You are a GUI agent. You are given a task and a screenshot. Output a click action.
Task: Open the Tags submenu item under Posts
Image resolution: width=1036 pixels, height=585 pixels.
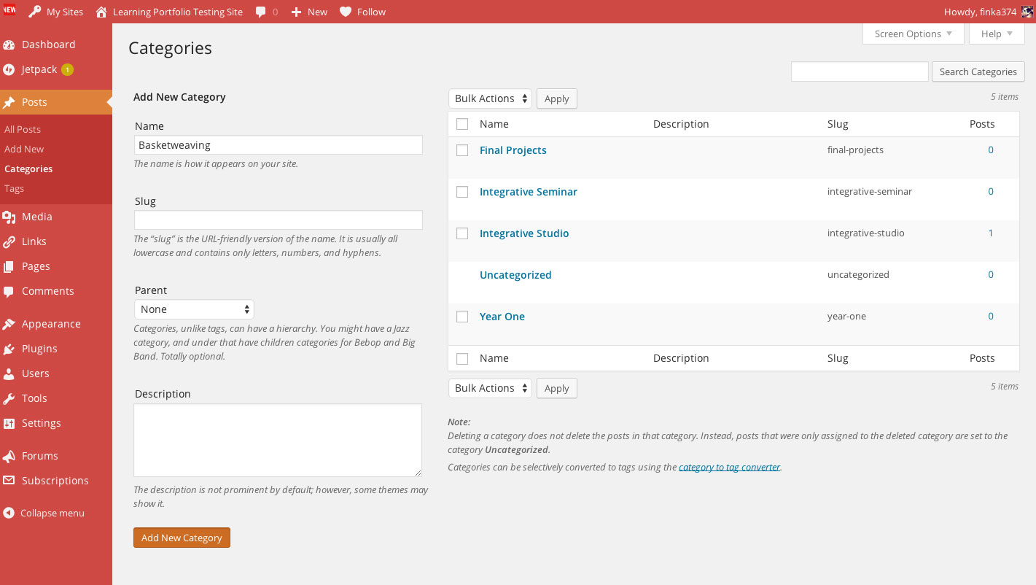coord(14,188)
